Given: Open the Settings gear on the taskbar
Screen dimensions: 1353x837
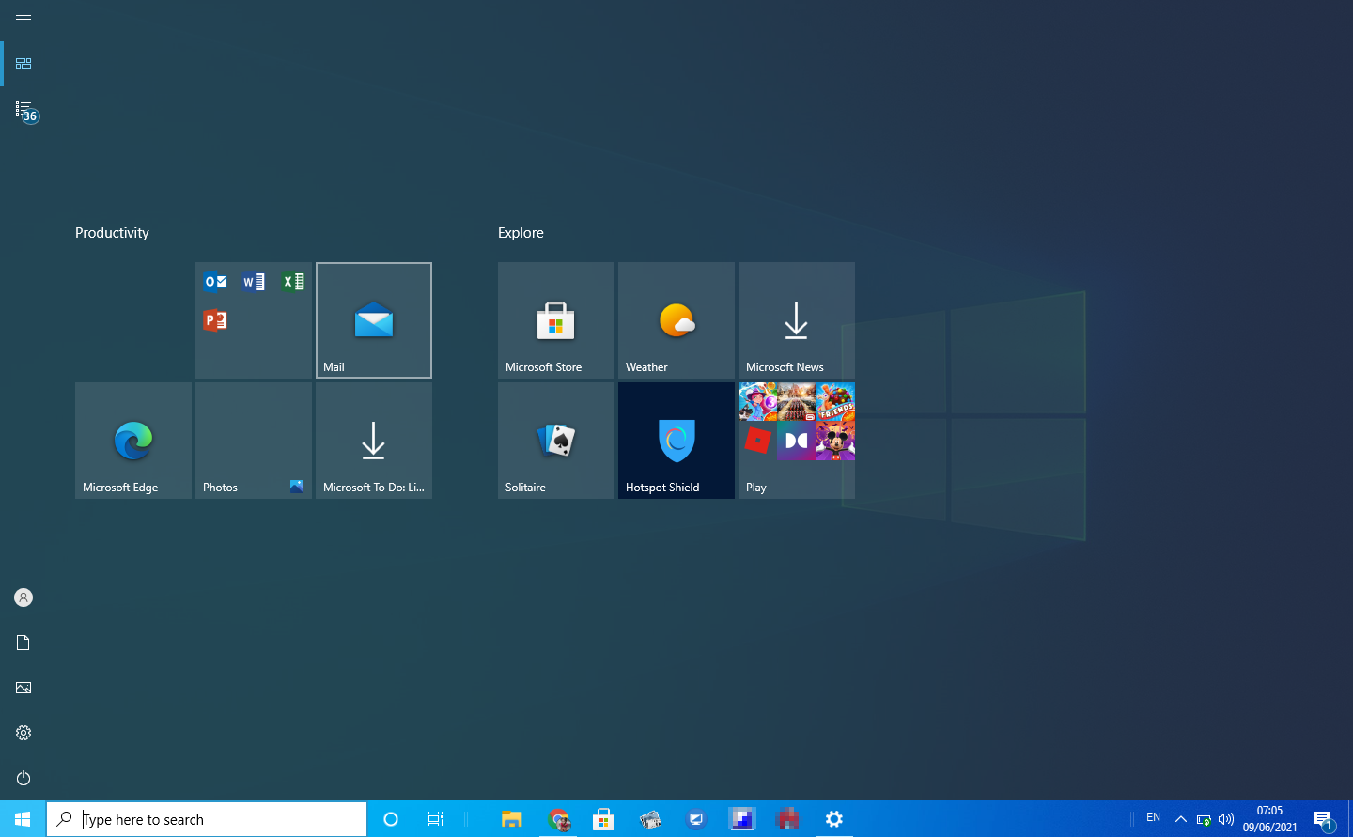Looking at the screenshot, I should (833, 819).
